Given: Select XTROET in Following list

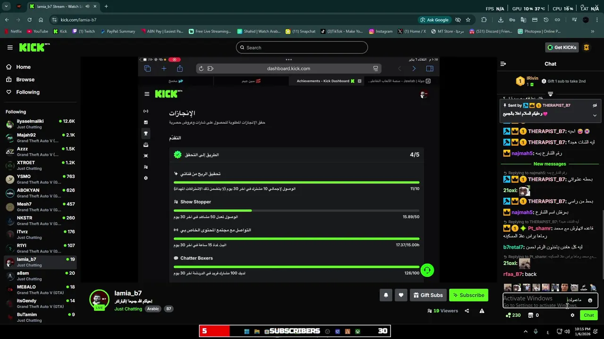Looking at the screenshot, I should [40, 165].
